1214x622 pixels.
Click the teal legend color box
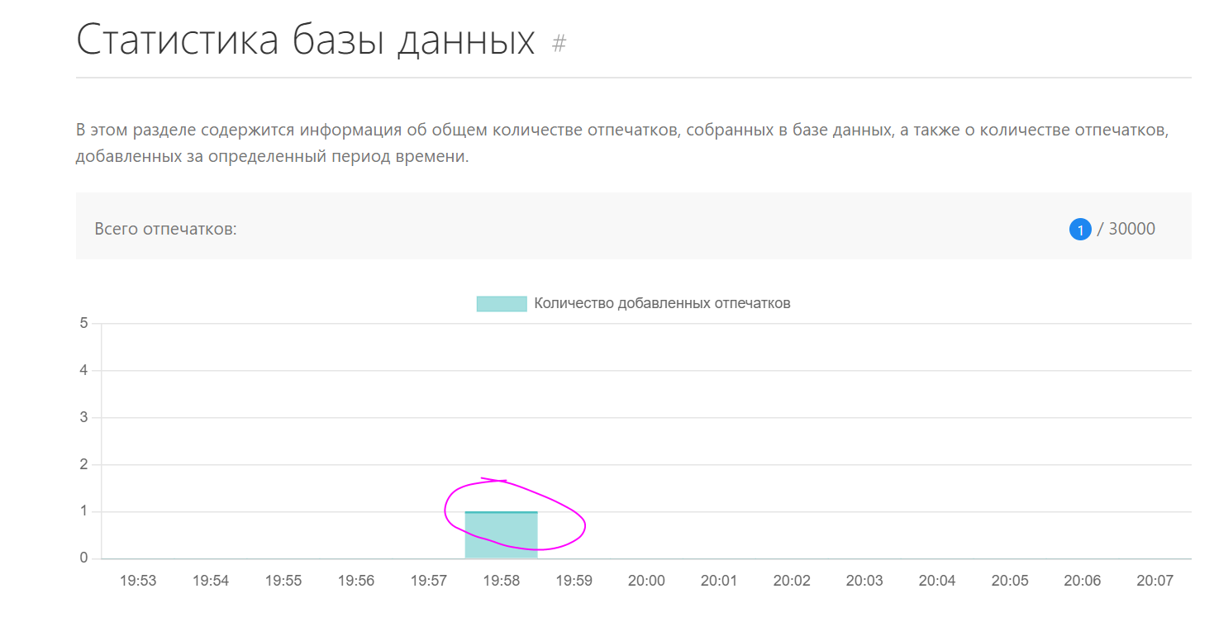click(x=501, y=303)
